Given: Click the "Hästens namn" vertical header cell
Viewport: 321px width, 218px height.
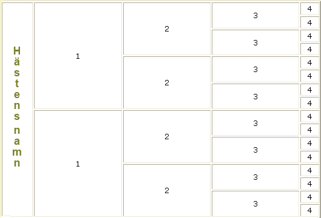Looking at the screenshot, I should pyautogui.click(x=17, y=110).
